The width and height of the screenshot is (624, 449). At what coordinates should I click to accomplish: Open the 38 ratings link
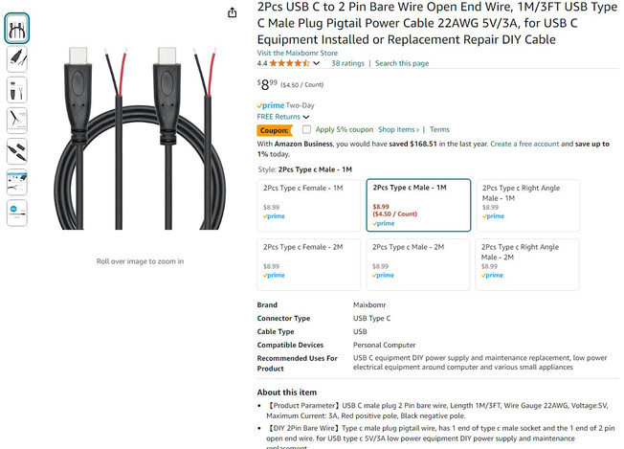click(348, 63)
